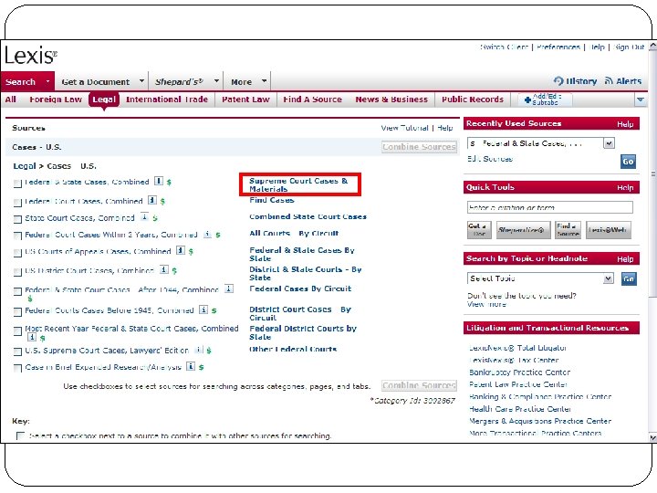Click Go button next to Select Topic
This screenshot has width=657, height=493.
(x=629, y=278)
